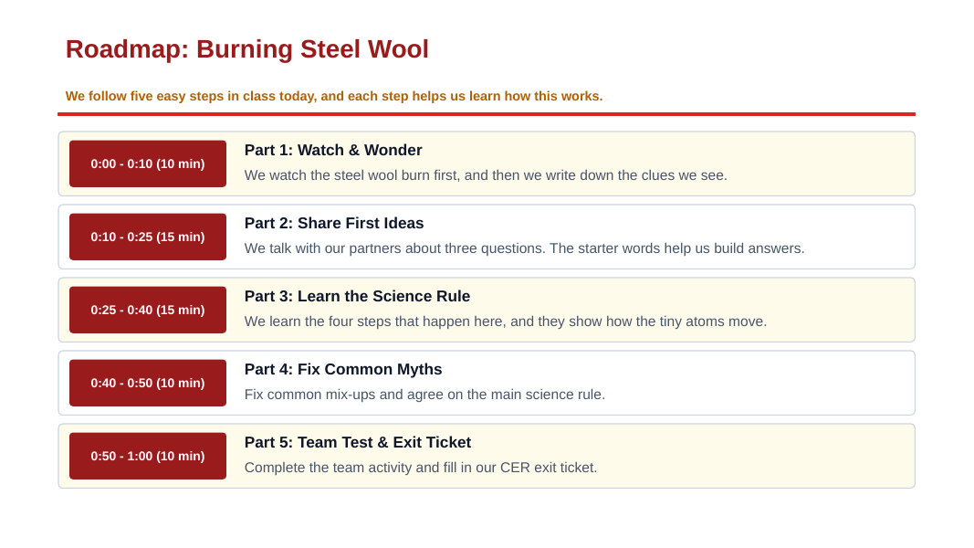Select heading 'Part 1: Watch & Wonder'
The height and width of the screenshot is (548, 974).
[x=333, y=151]
